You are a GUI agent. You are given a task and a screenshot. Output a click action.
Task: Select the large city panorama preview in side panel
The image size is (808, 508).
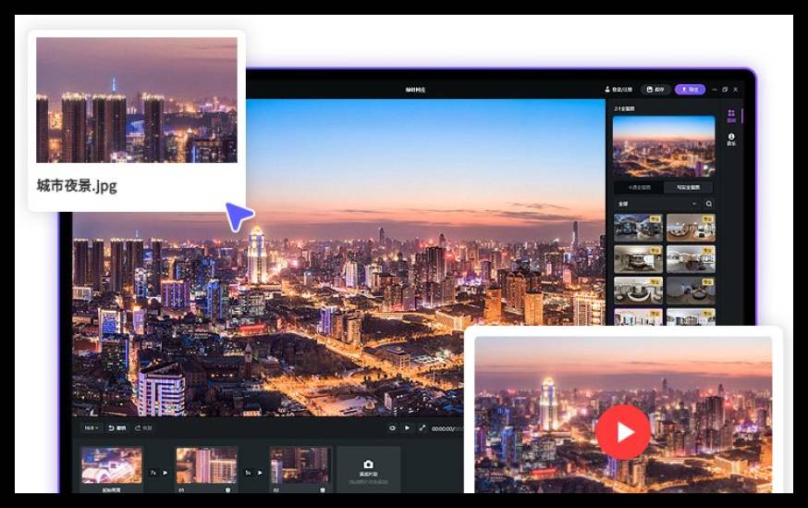(664, 146)
